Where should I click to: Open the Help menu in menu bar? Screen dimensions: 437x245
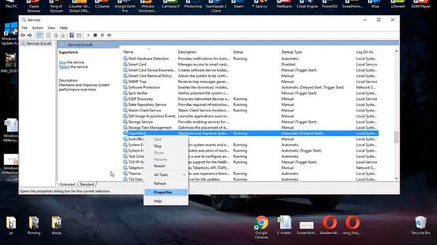coord(64,28)
